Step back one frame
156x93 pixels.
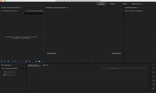tap(80, 61)
